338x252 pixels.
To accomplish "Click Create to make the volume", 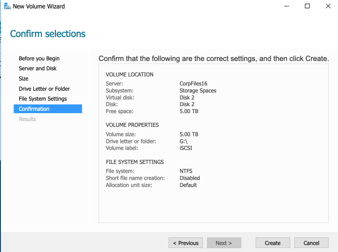I will [x=273, y=243].
